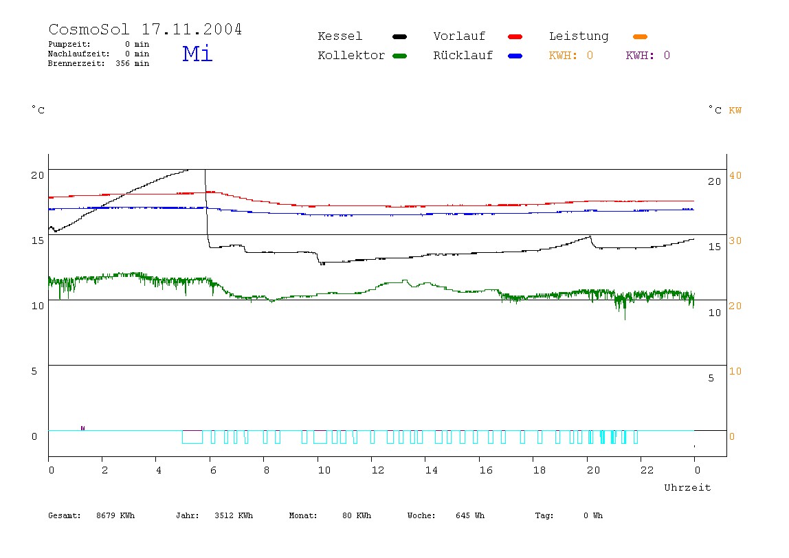The image size is (789, 558).
Task: Click the "Rücklauf" legend label
Action: tap(463, 56)
